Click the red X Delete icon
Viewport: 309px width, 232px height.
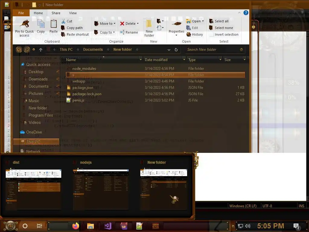tap(122, 24)
